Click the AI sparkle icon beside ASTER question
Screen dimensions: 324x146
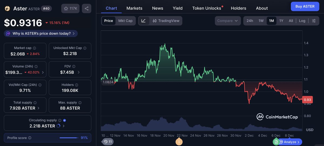point(8,34)
